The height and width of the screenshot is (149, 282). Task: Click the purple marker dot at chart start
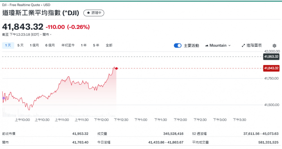tap(3, 98)
